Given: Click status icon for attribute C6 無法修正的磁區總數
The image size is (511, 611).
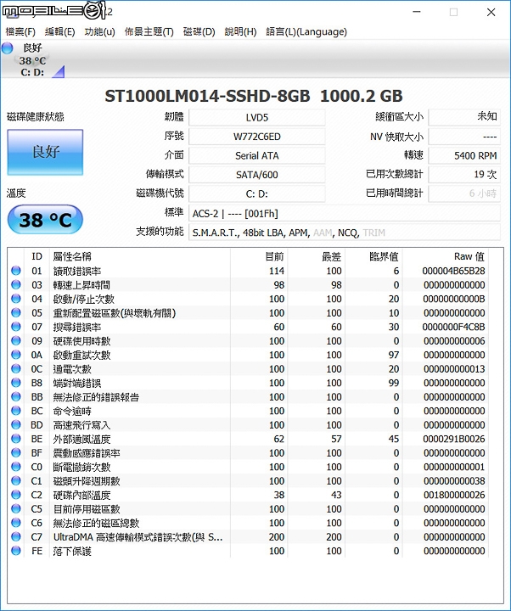Looking at the screenshot, I should point(16,523).
